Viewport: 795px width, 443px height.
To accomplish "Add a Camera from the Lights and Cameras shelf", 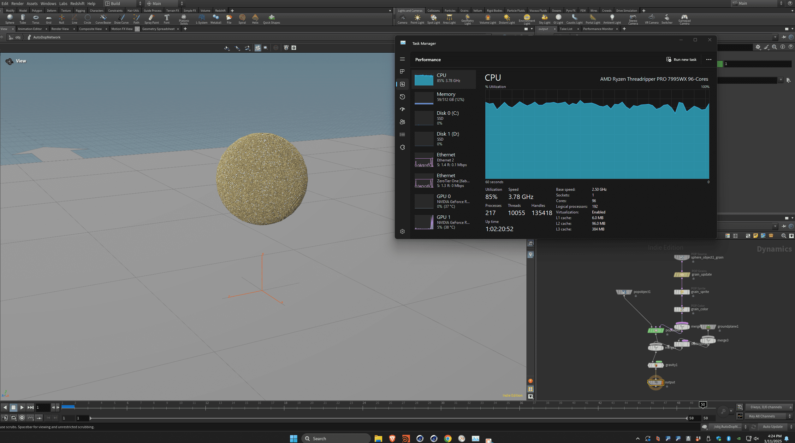I will pyautogui.click(x=402, y=19).
